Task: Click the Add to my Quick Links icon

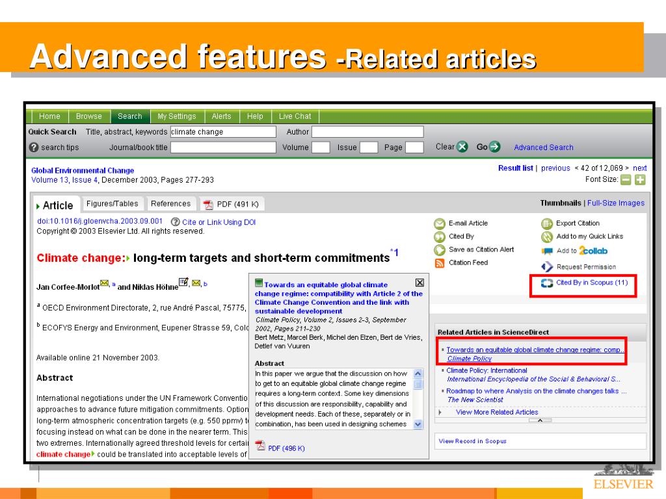Action: [x=547, y=237]
